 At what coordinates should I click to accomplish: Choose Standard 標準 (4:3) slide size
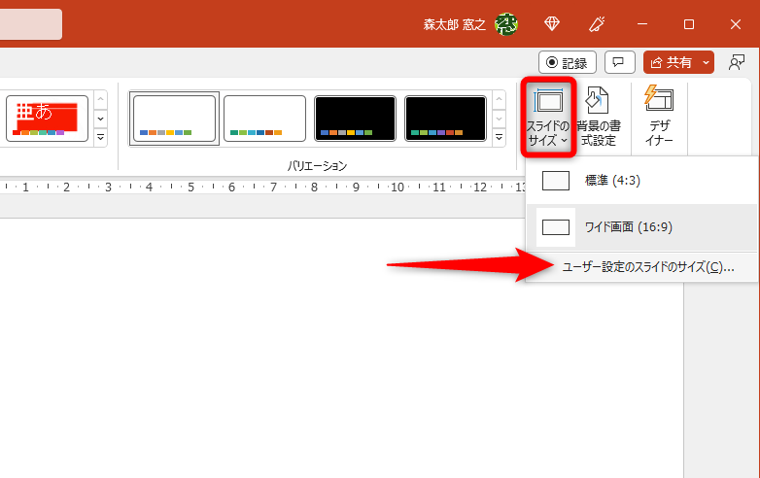[641, 181]
